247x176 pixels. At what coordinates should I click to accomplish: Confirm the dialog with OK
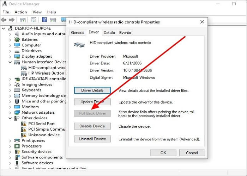(163, 153)
